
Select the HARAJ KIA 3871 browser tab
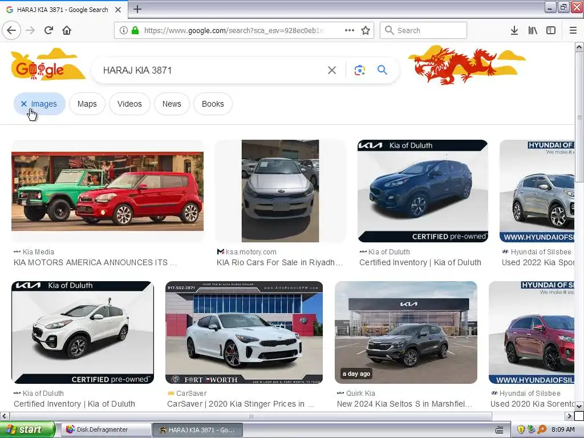(64, 10)
